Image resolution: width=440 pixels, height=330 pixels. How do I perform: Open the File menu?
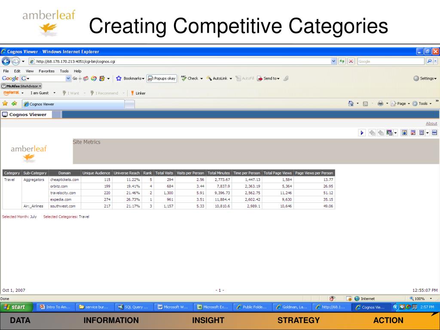click(6, 71)
